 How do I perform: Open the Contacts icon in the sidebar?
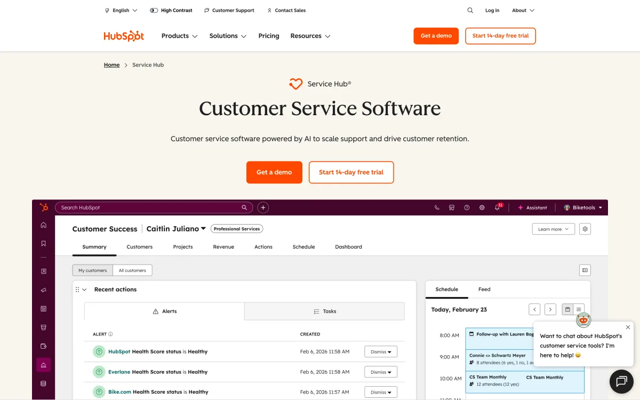44,271
